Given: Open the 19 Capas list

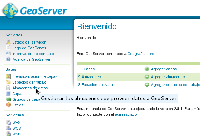Looking at the screenshot, I should 87,69.
